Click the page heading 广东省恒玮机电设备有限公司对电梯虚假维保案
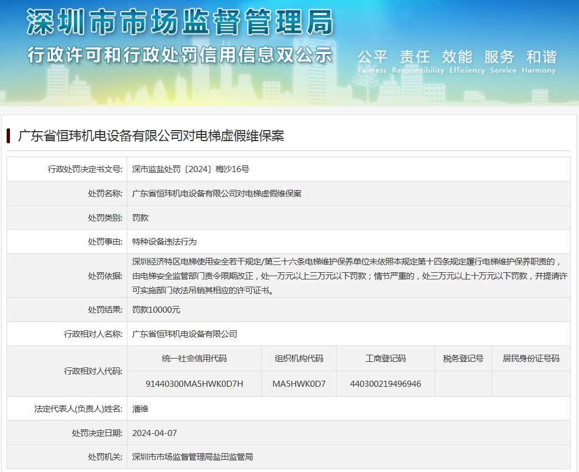The height and width of the screenshot is (472, 579). point(151,136)
